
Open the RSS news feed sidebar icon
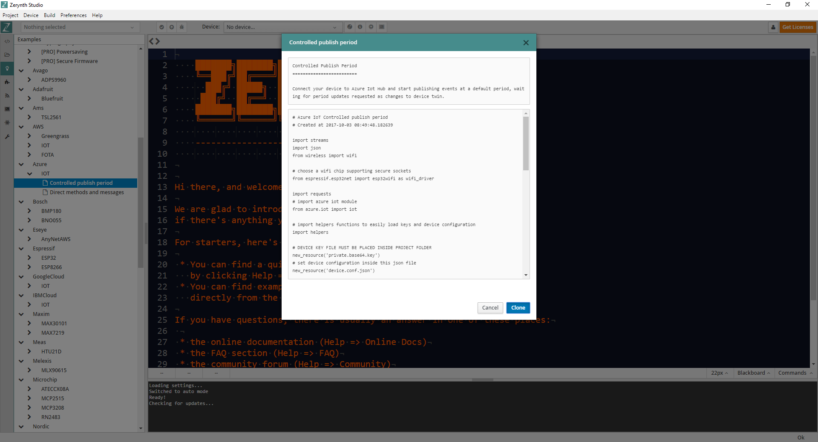[7, 95]
